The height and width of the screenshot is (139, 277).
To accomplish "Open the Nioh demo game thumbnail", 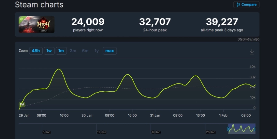I will pyautogui.click(x=36, y=25).
